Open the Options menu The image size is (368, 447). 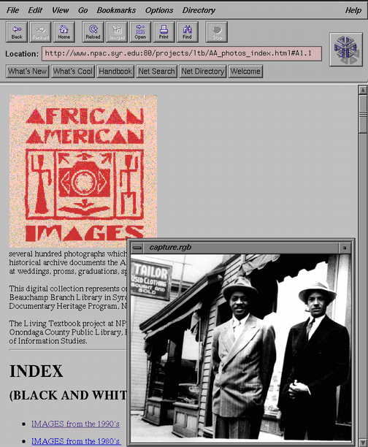(159, 10)
